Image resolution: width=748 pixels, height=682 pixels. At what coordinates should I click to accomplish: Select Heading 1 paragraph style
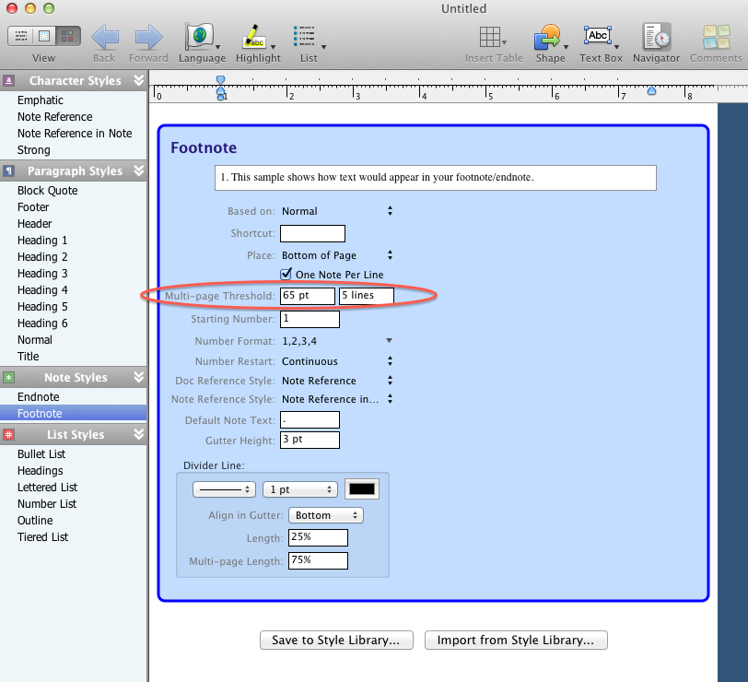(x=42, y=241)
